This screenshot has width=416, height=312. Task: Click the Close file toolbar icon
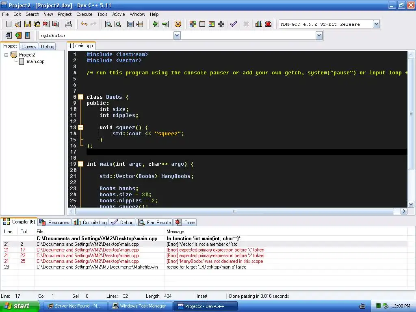tap(46, 24)
